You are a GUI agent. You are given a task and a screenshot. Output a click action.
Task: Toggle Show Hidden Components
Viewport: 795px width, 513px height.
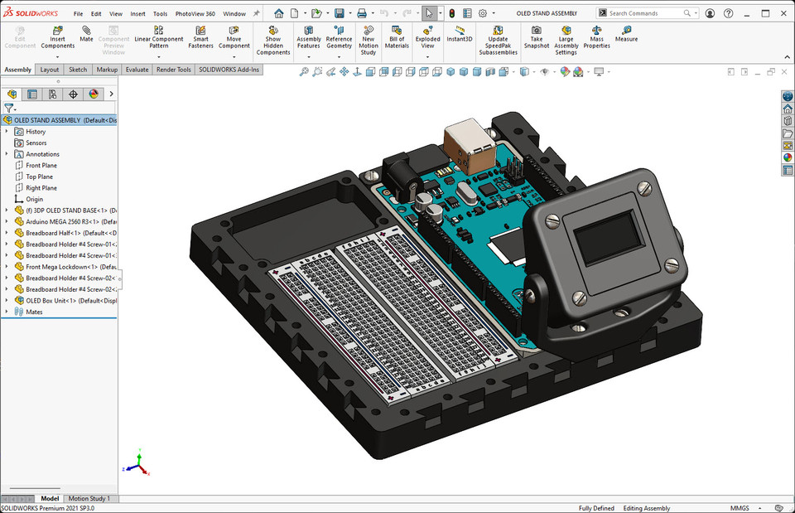point(272,39)
